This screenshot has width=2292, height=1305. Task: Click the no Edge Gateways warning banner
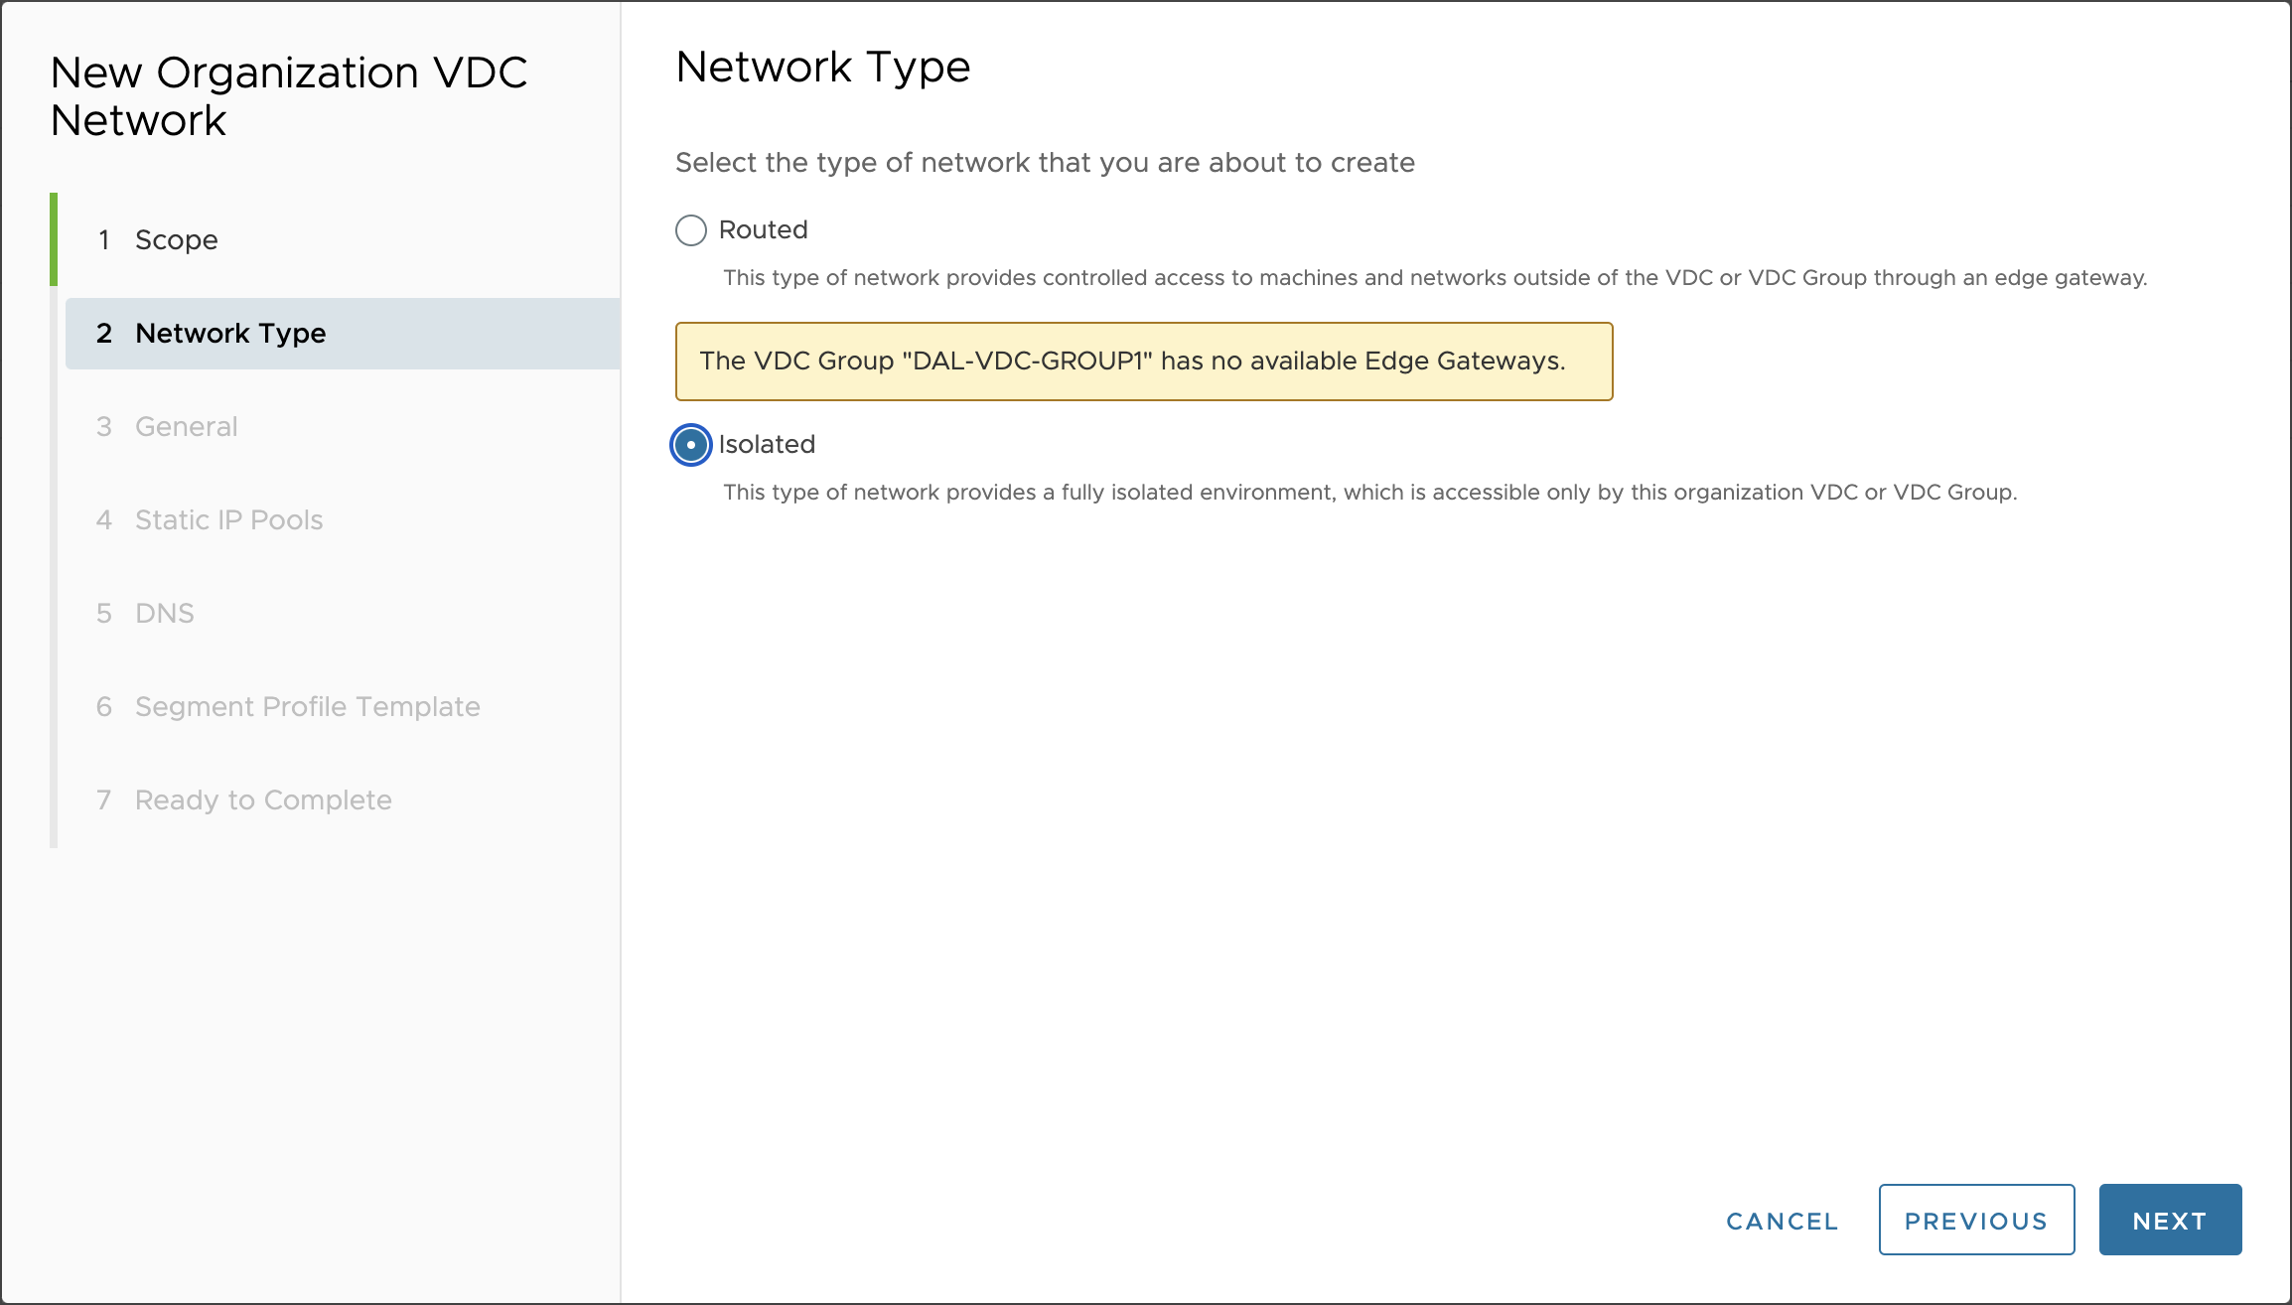click(1143, 362)
